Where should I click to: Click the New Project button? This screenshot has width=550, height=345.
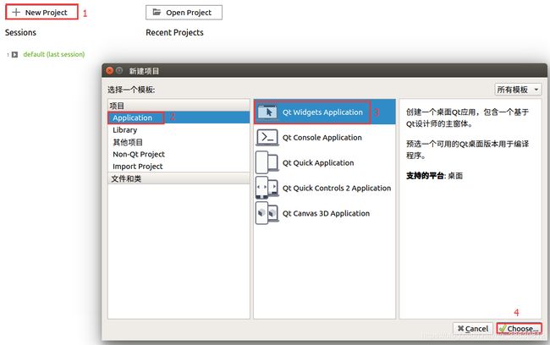[x=41, y=13]
